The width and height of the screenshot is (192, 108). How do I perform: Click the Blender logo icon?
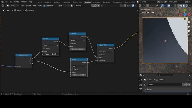tap(2, 2)
